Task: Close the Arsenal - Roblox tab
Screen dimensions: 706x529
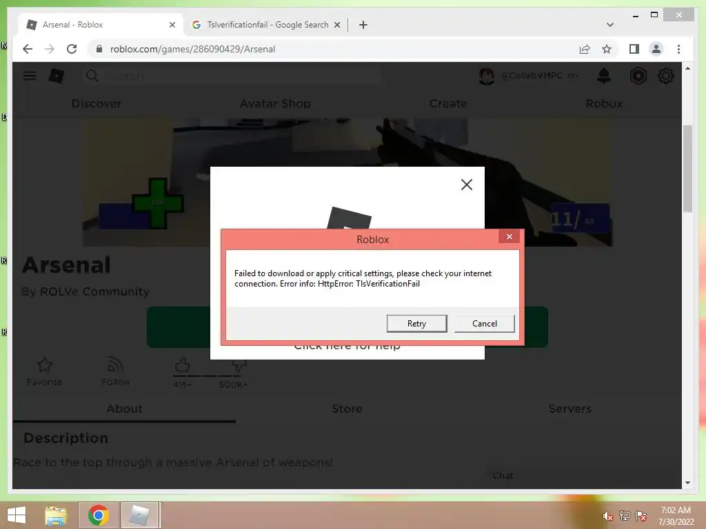Action: 172,25
